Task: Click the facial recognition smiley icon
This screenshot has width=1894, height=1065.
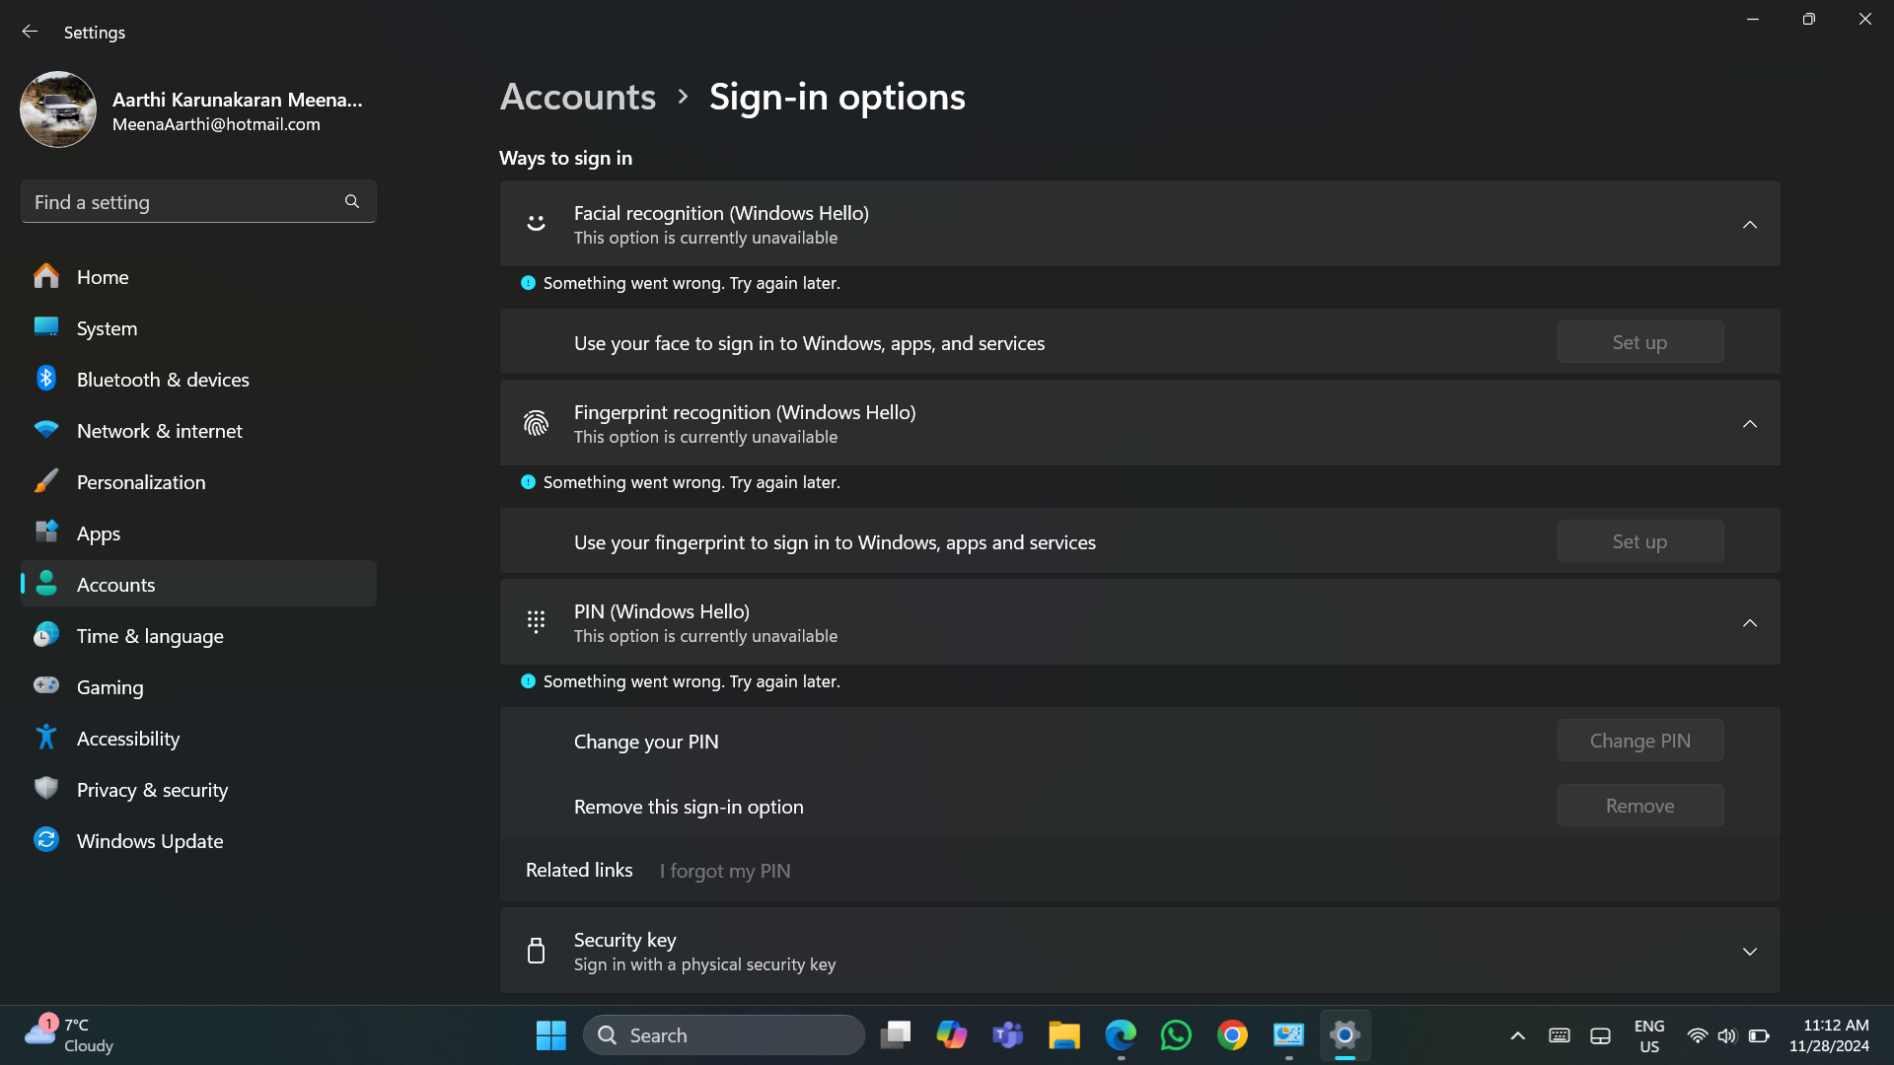Action: [x=536, y=224]
